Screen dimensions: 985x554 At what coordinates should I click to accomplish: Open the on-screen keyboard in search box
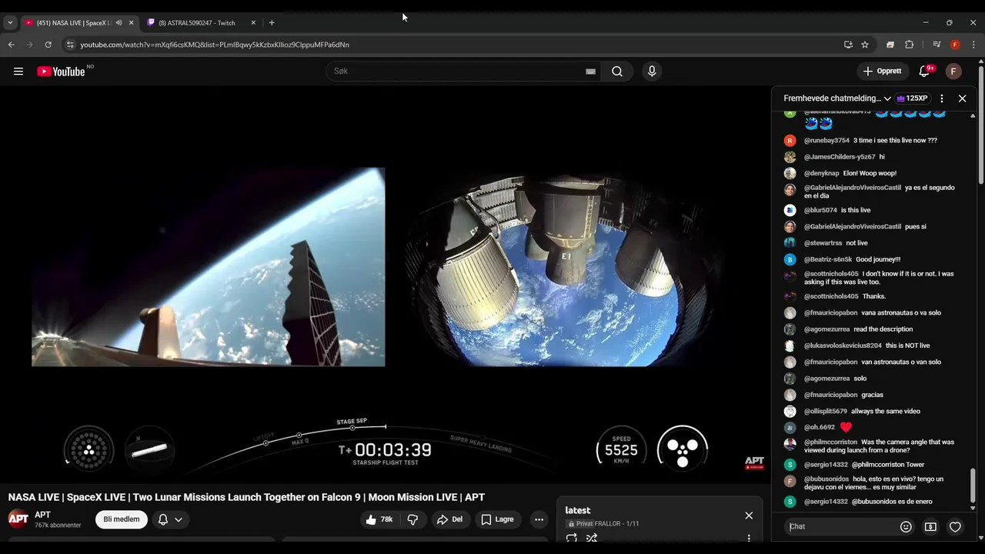click(590, 72)
